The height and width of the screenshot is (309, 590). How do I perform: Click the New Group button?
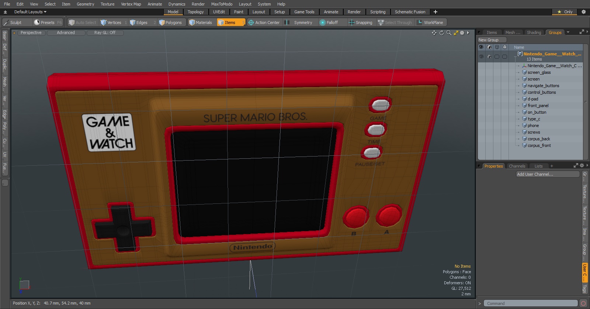492,40
